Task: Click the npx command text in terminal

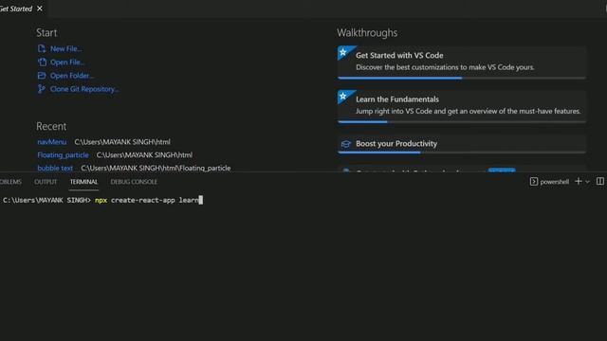Action: [101, 200]
